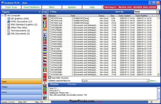Click file list scrollbar down arrow
Screen dimensions: 161x104
(159, 75)
